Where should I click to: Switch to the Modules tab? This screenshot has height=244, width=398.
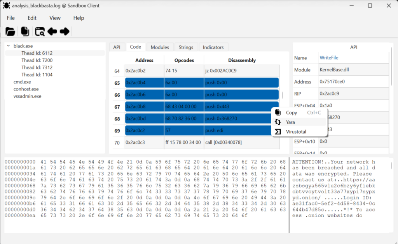coord(160,47)
